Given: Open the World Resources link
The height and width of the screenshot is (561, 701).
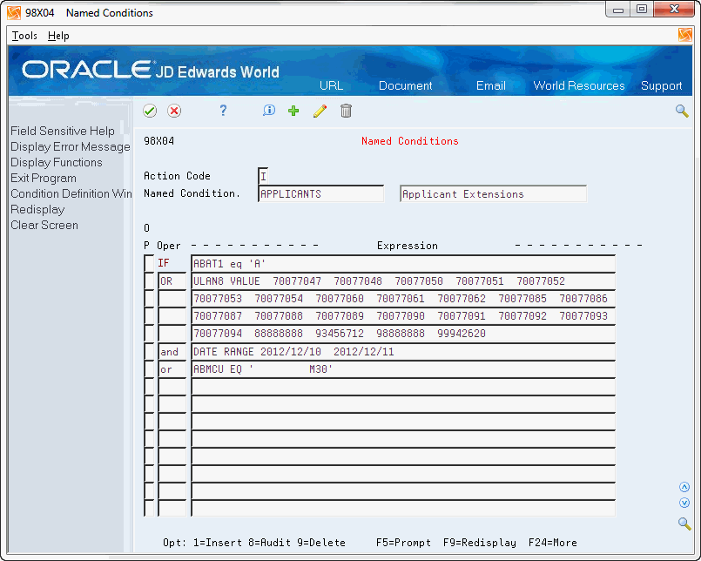Looking at the screenshot, I should coord(579,85).
